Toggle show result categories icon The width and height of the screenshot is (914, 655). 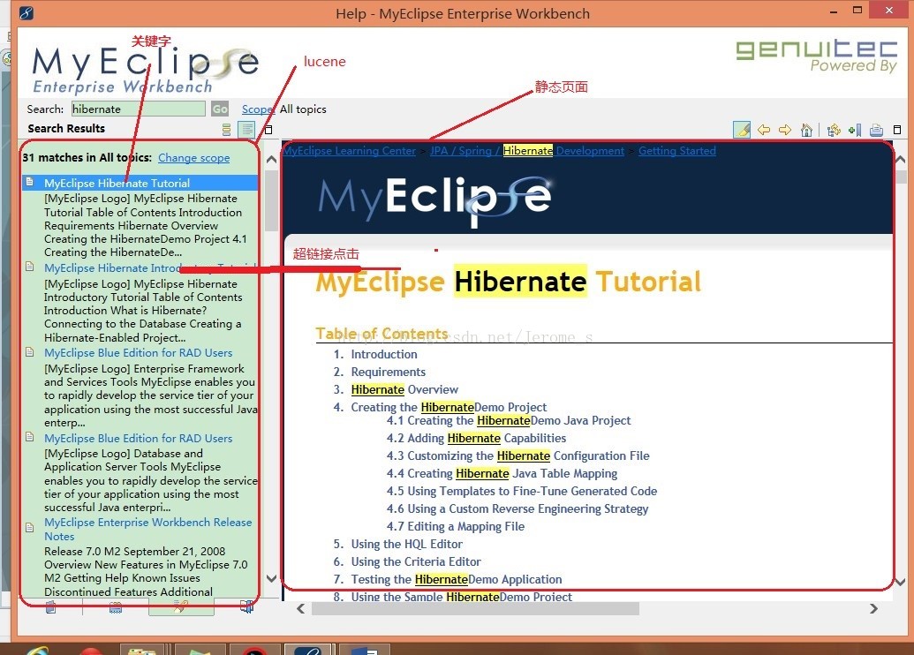click(227, 130)
